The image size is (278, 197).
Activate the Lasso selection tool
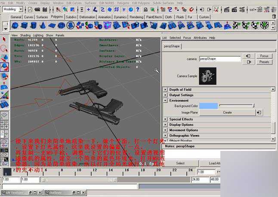pos(4,48)
